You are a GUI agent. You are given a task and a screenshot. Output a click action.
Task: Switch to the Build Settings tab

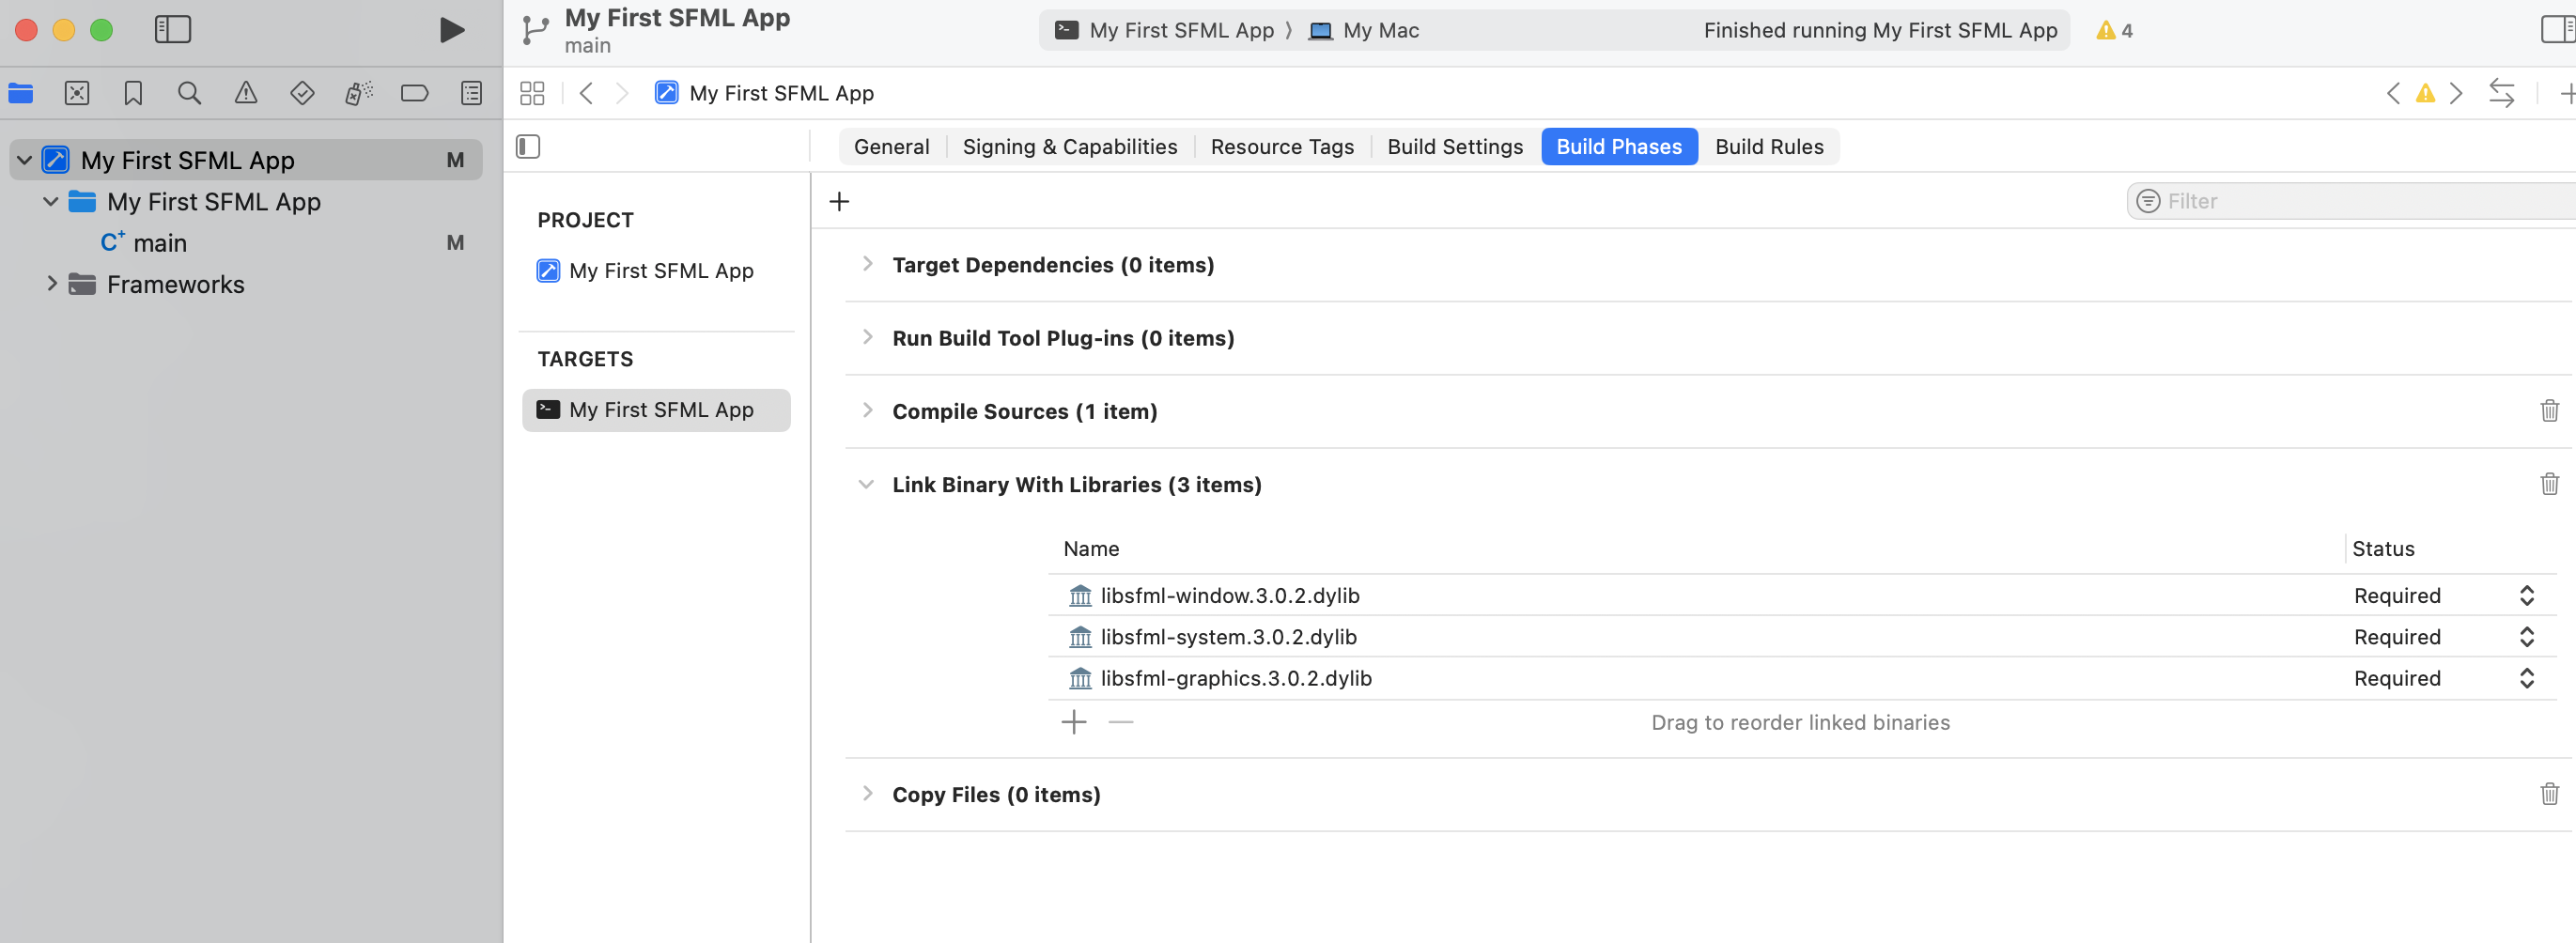pos(1455,146)
